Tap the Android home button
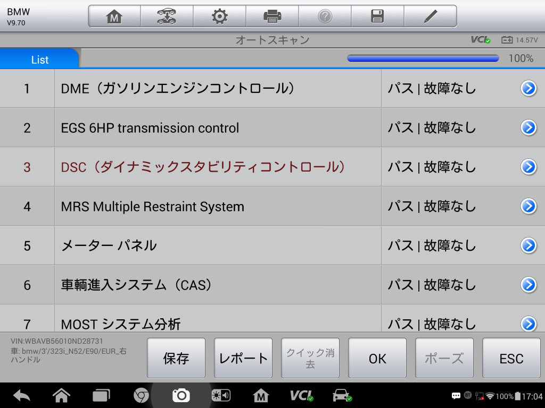The width and height of the screenshot is (545, 408). (x=61, y=395)
